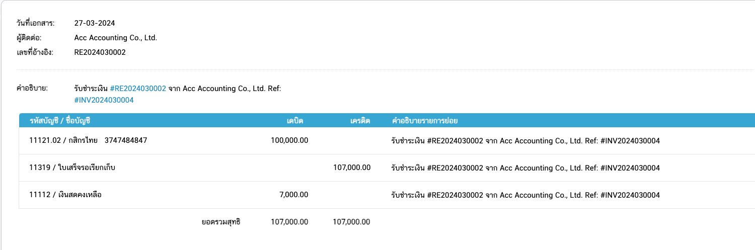Screen dimensions: 755x250
Task: Open the #RE2024030002 link in the description
Action: click(x=138, y=89)
